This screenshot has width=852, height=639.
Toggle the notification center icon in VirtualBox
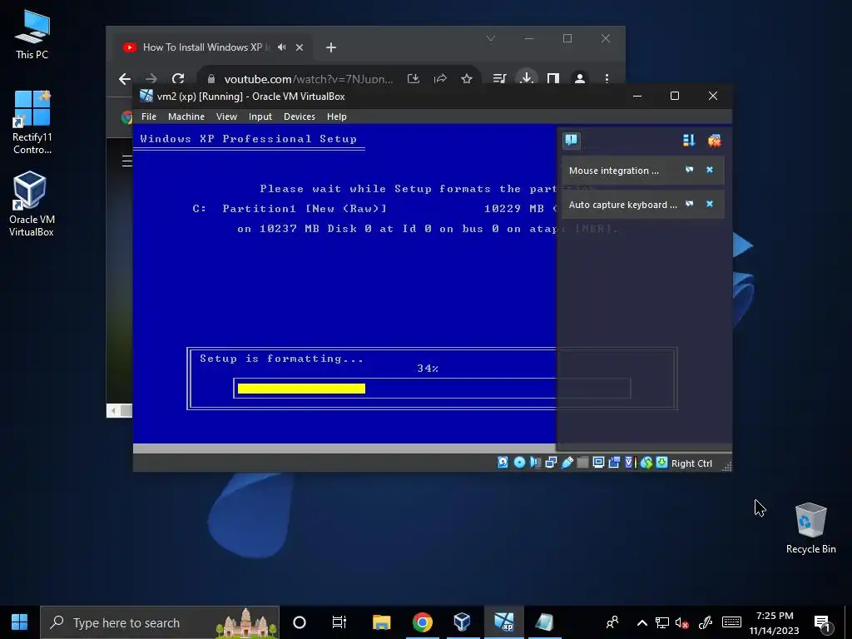[x=571, y=140]
